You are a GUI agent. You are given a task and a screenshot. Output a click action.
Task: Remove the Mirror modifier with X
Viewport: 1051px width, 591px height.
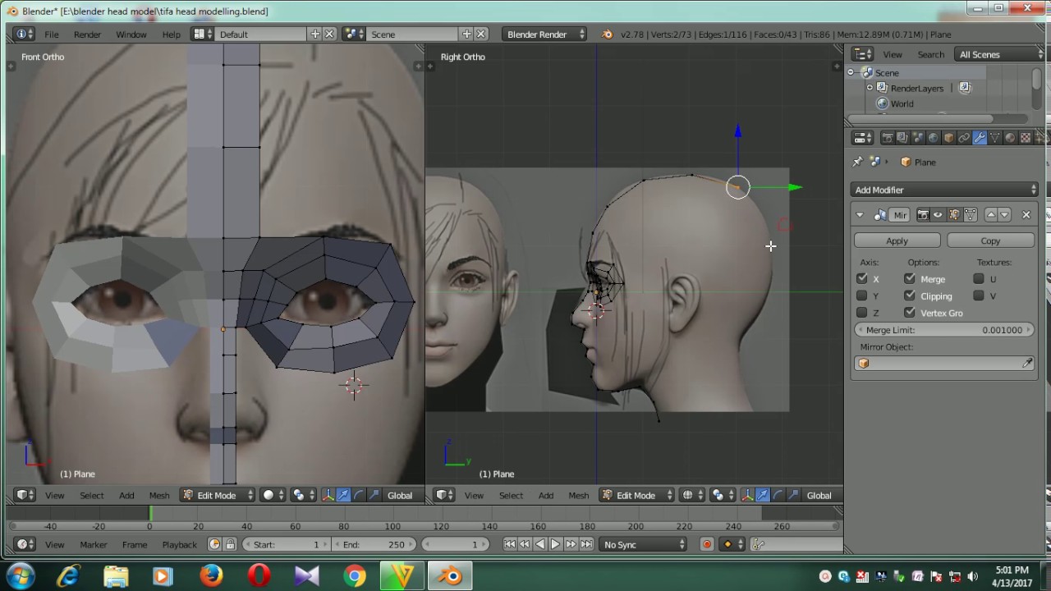click(x=1026, y=215)
